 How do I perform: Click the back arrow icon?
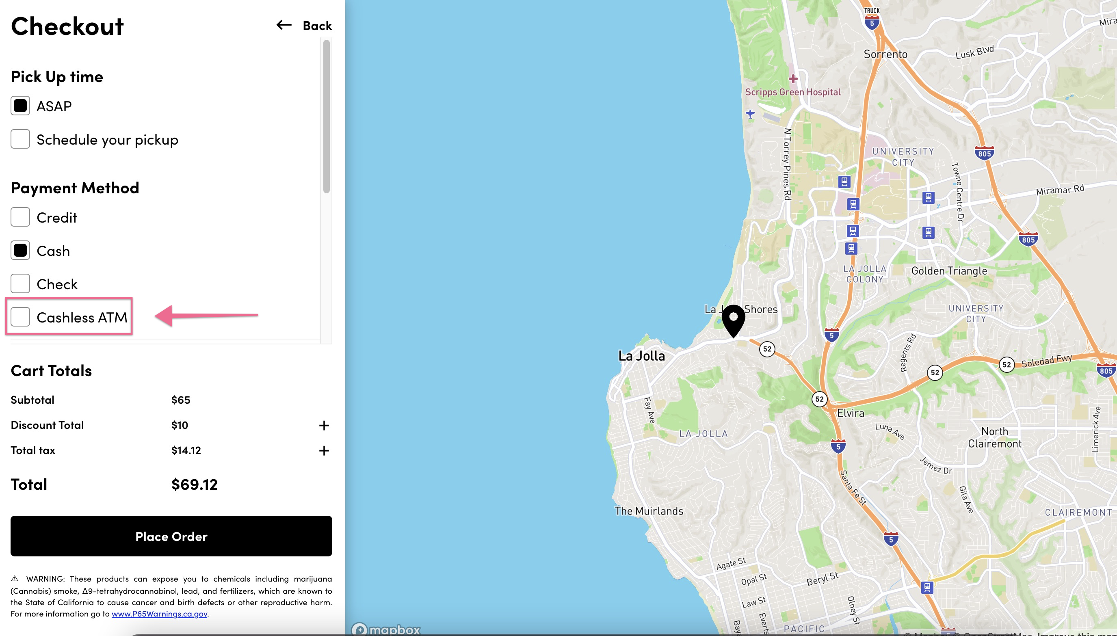coord(284,25)
